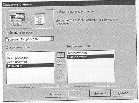Open the Таблицы и запросы dropdown arrow

pos(52,39)
